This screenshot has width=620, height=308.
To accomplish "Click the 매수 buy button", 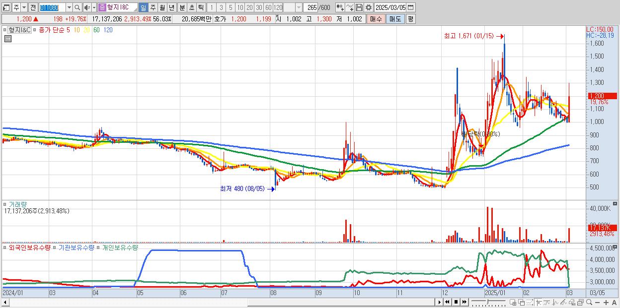I will coord(376,19).
